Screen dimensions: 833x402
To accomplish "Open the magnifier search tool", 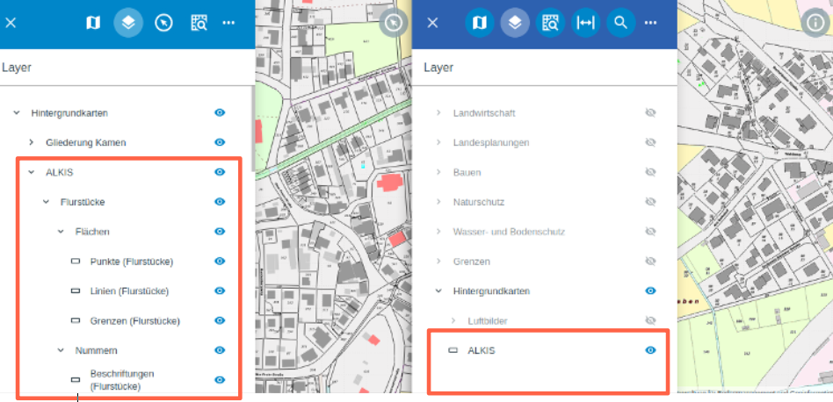I will point(620,22).
